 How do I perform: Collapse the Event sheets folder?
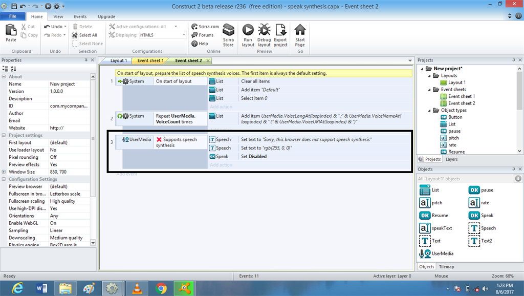(429, 90)
